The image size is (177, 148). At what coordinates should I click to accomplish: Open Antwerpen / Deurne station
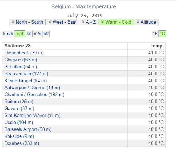pos(32,88)
